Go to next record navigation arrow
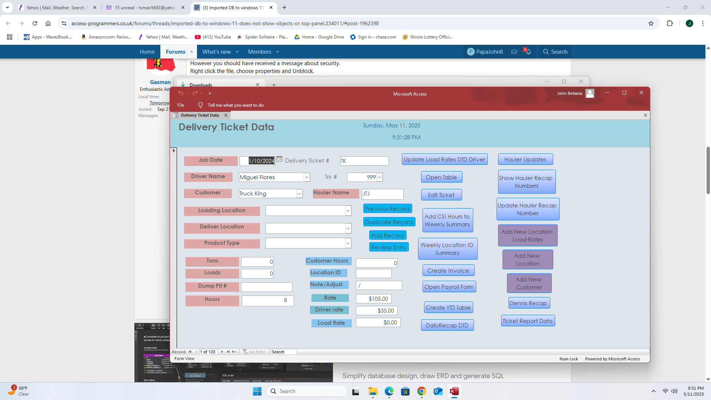Screen dimensions: 711x400 tap(222, 352)
